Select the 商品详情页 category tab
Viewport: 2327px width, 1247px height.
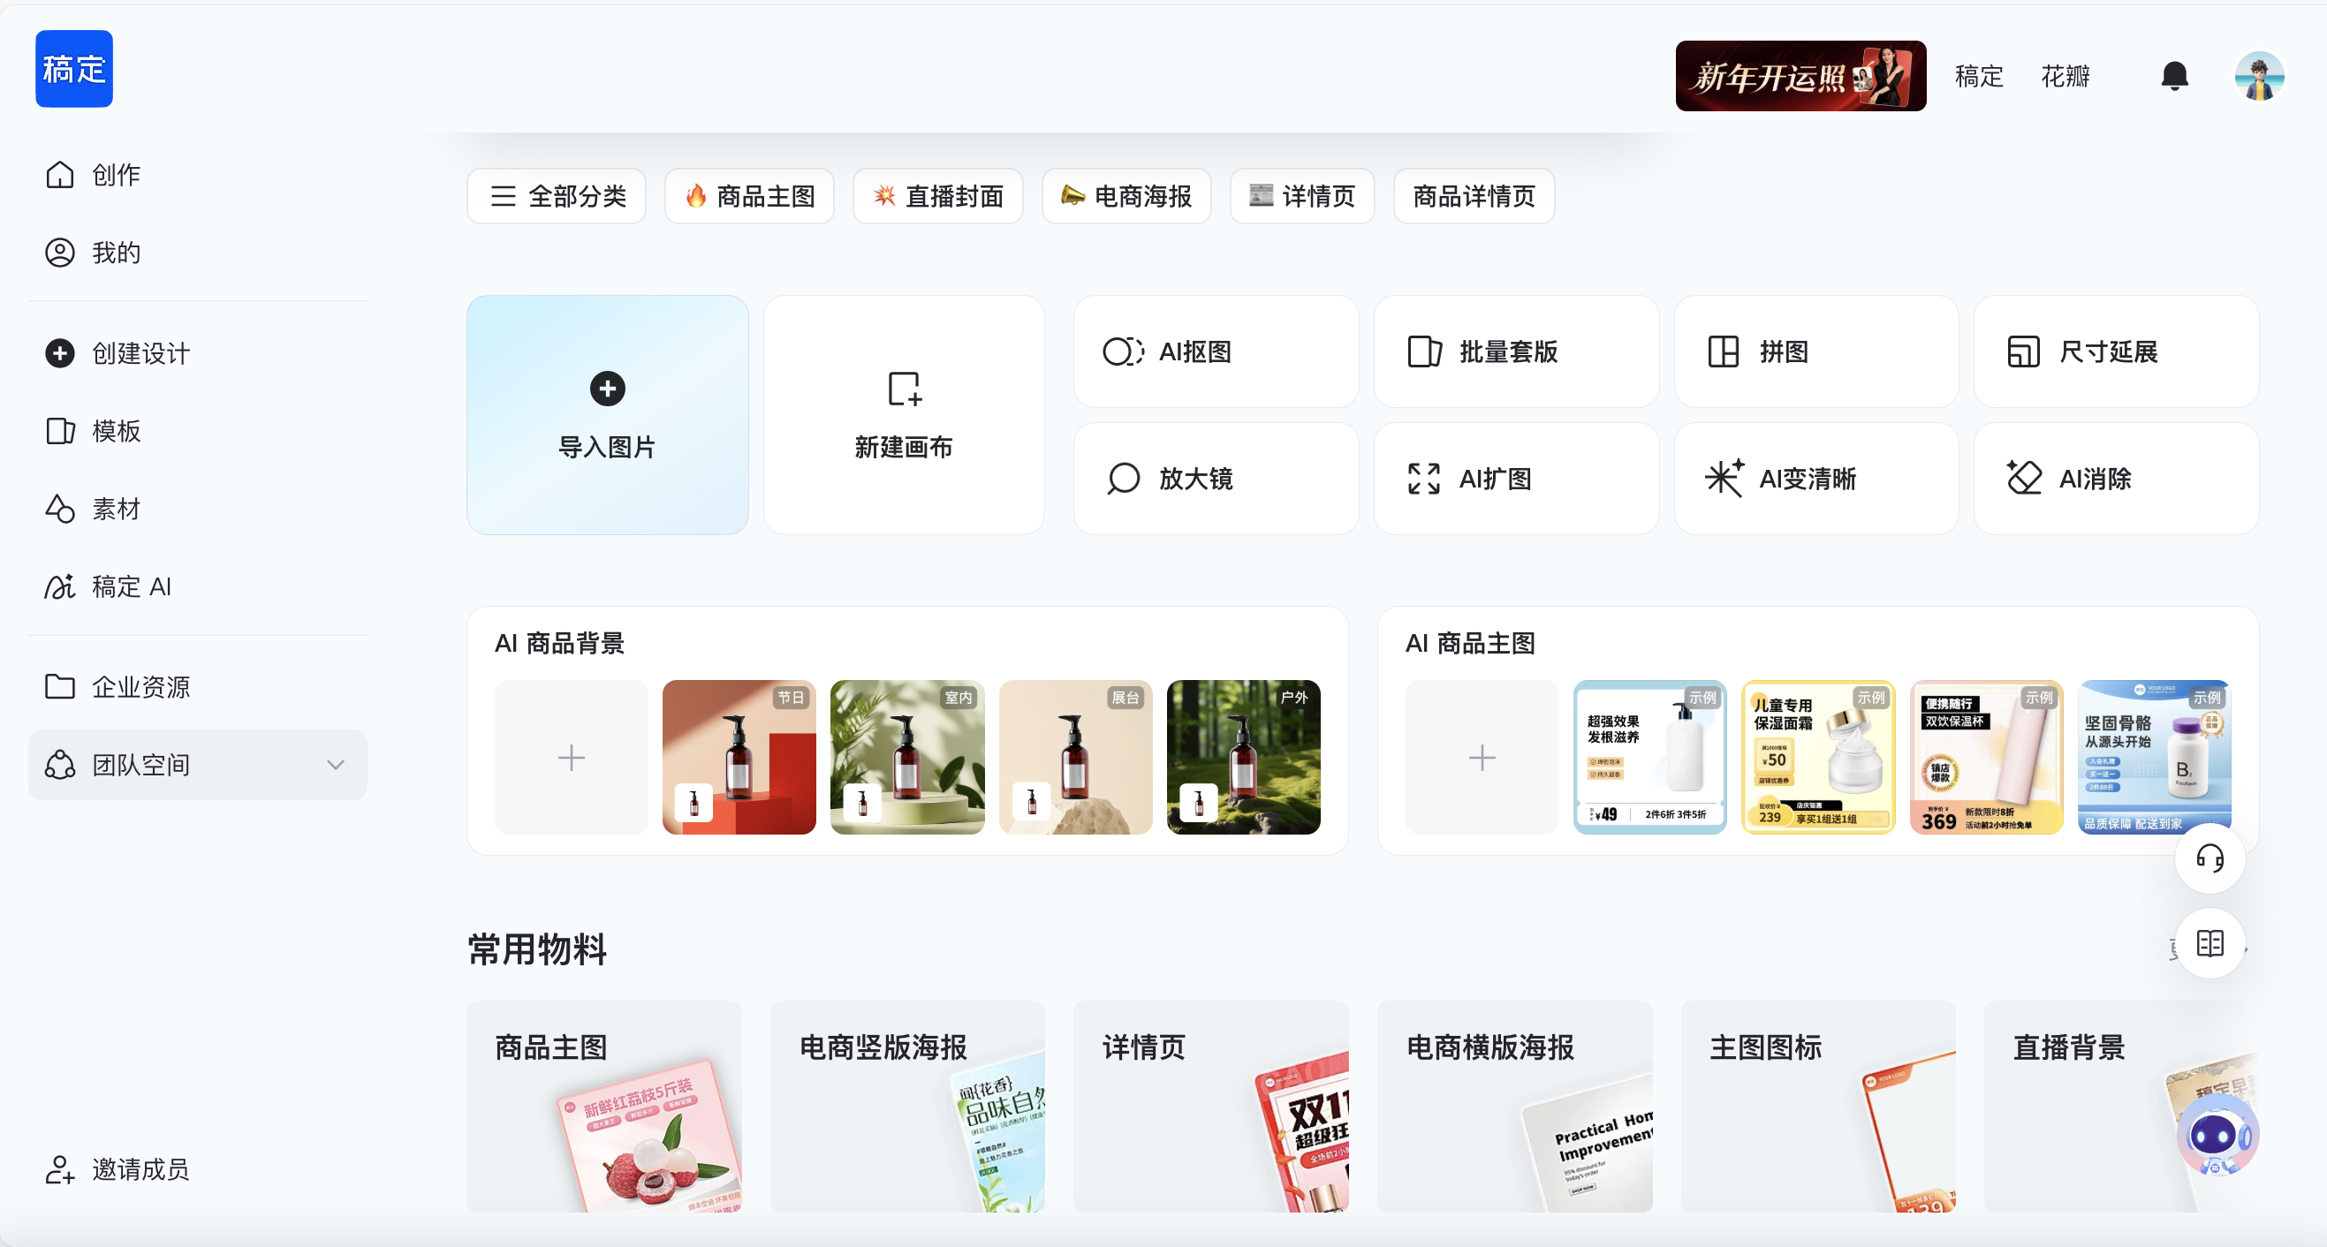click(1474, 196)
